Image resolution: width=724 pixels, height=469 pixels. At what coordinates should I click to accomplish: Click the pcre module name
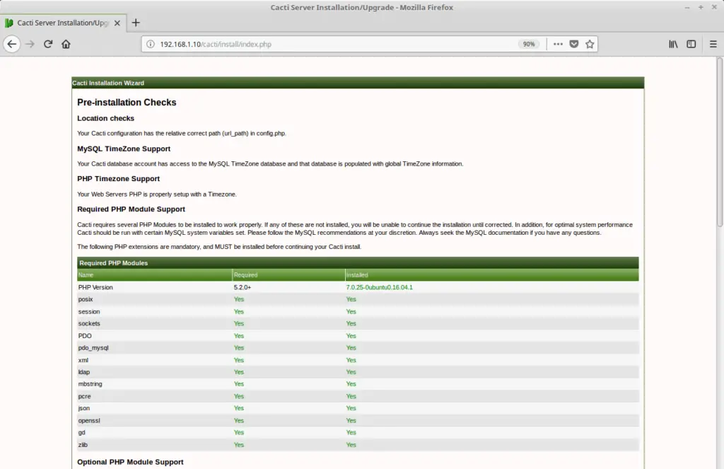85,396
